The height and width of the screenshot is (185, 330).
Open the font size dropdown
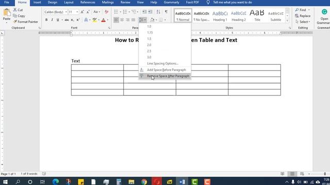[x=77, y=12]
